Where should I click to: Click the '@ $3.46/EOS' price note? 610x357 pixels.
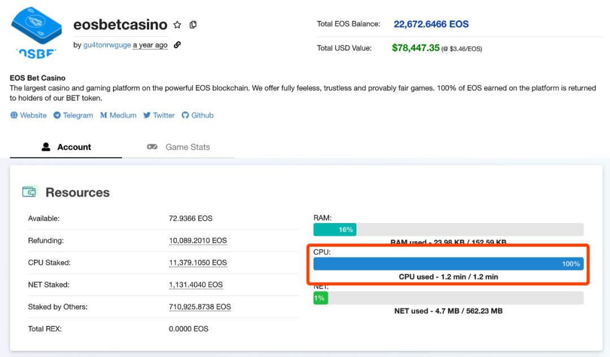click(462, 49)
